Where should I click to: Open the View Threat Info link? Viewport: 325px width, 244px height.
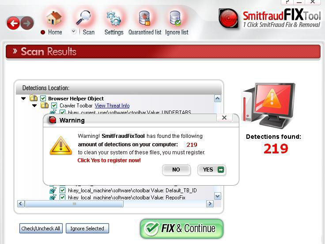coord(112,105)
